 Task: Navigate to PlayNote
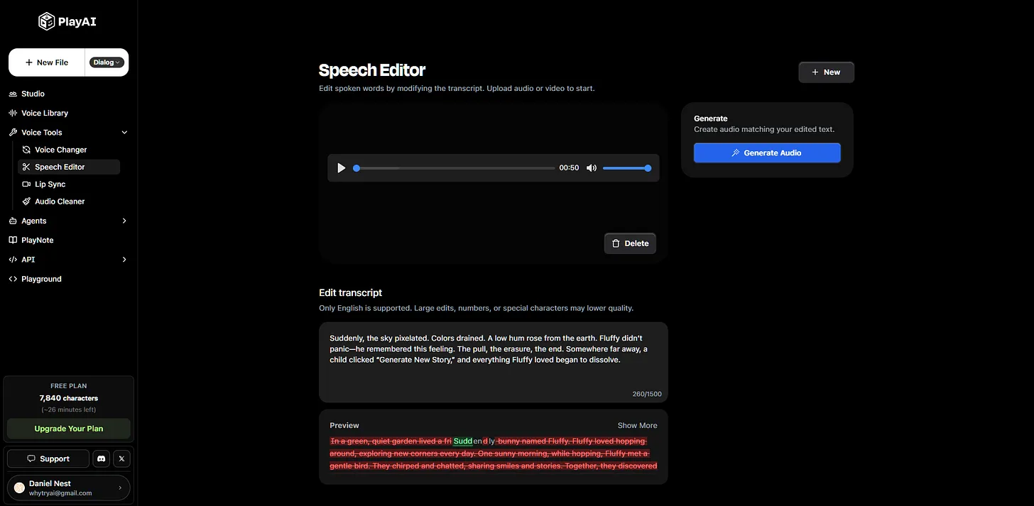tap(37, 241)
